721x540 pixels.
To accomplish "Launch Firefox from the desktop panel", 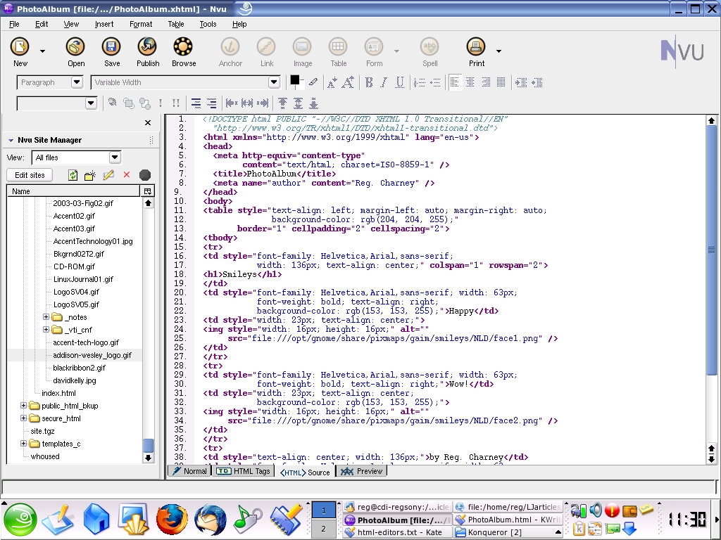I will [172, 520].
